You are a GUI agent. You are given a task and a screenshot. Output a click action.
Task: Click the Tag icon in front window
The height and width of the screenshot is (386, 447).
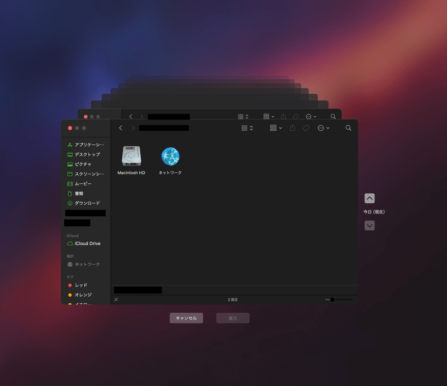coord(306,128)
